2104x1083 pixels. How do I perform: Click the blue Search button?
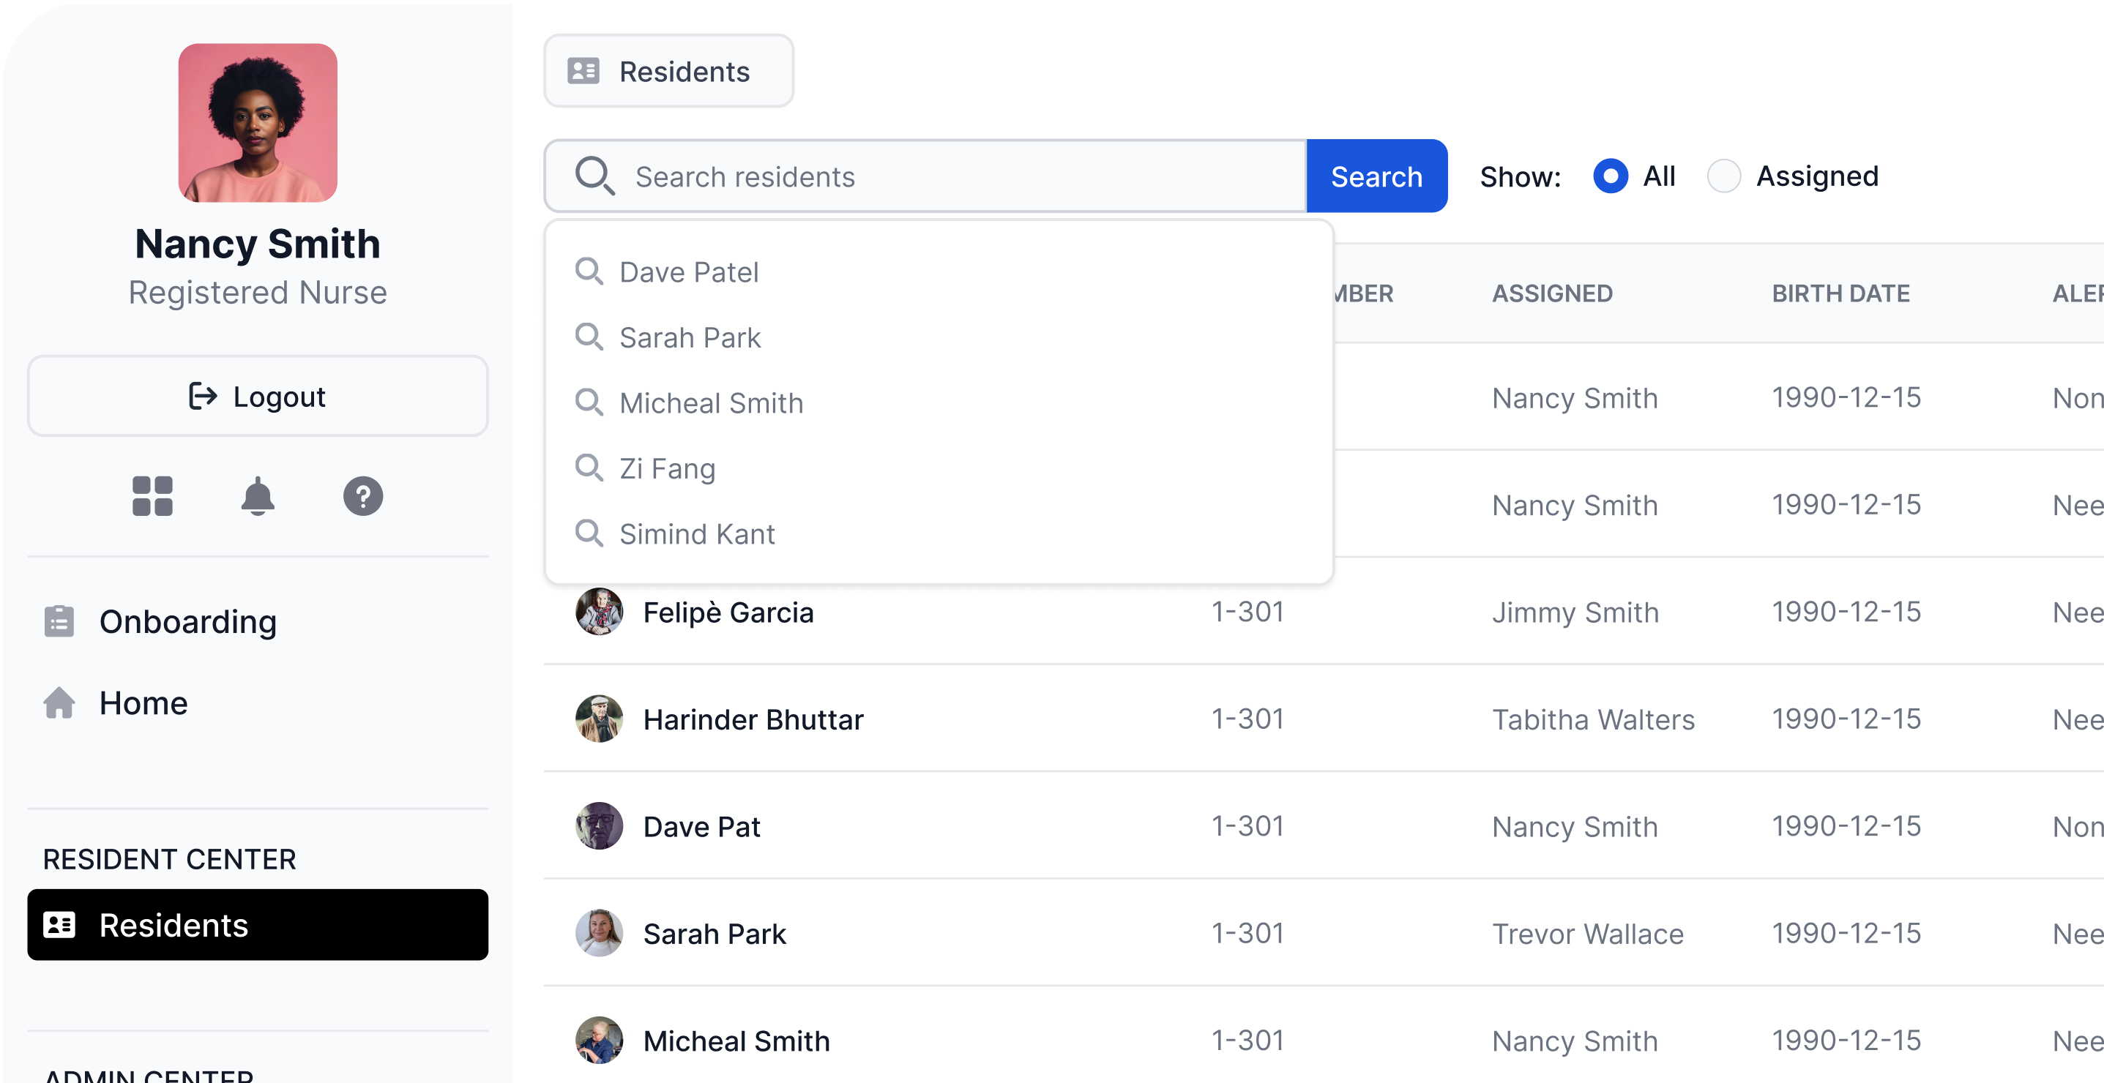pyautogui.click(x=1376, y=176)
